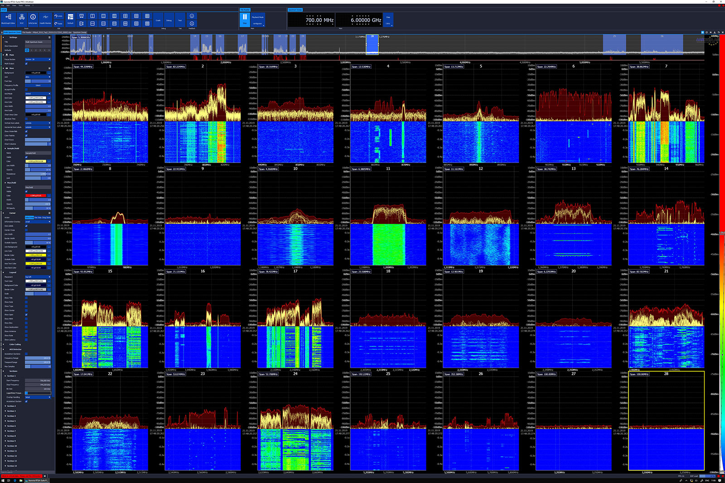
Task: Click the Max/hold red color swatch
Action: 36,196
